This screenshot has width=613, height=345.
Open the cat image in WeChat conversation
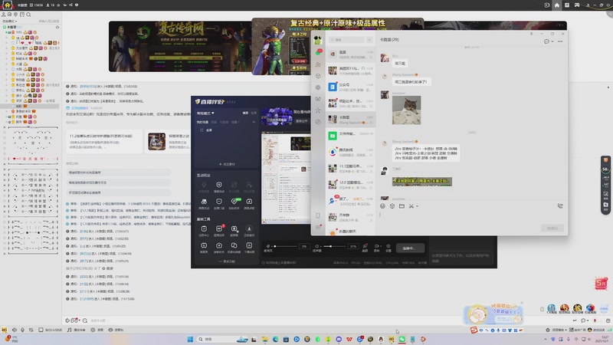tap(407, 110)
